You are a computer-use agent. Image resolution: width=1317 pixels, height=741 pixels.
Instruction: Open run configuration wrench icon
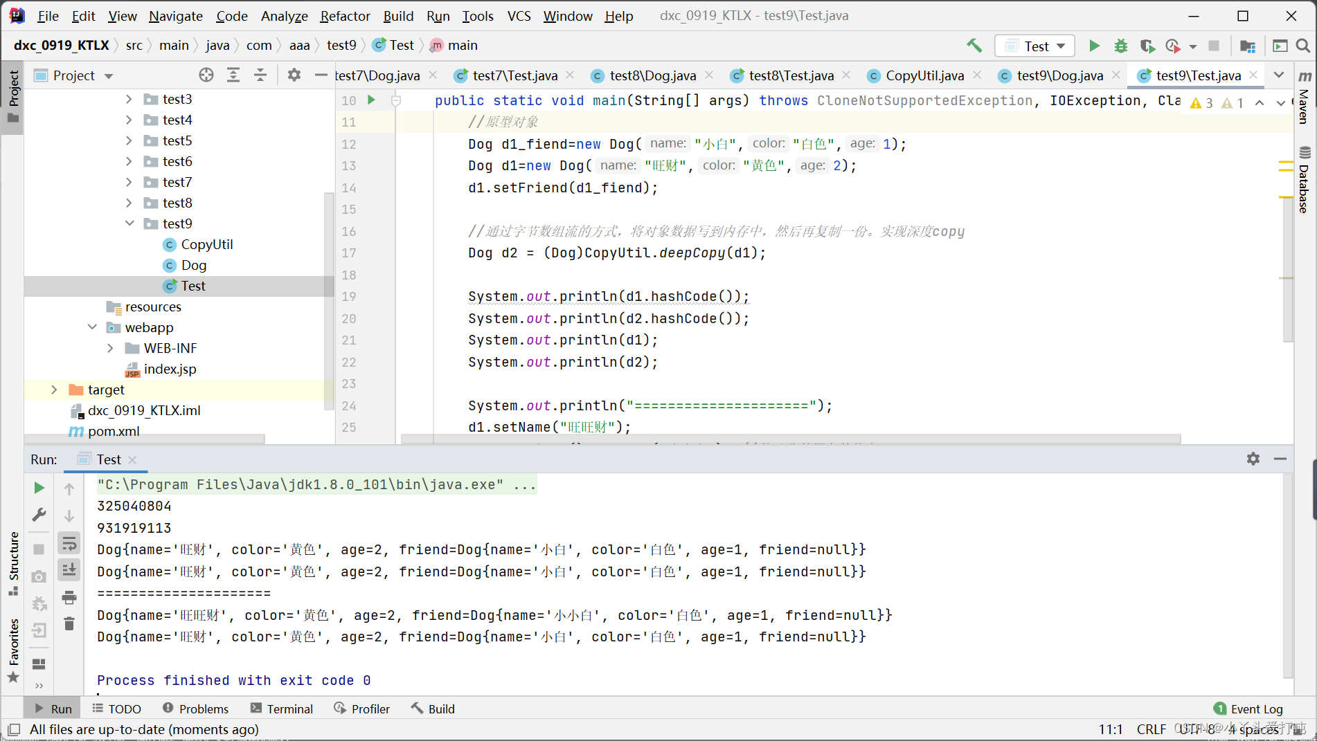click(39, 515)
